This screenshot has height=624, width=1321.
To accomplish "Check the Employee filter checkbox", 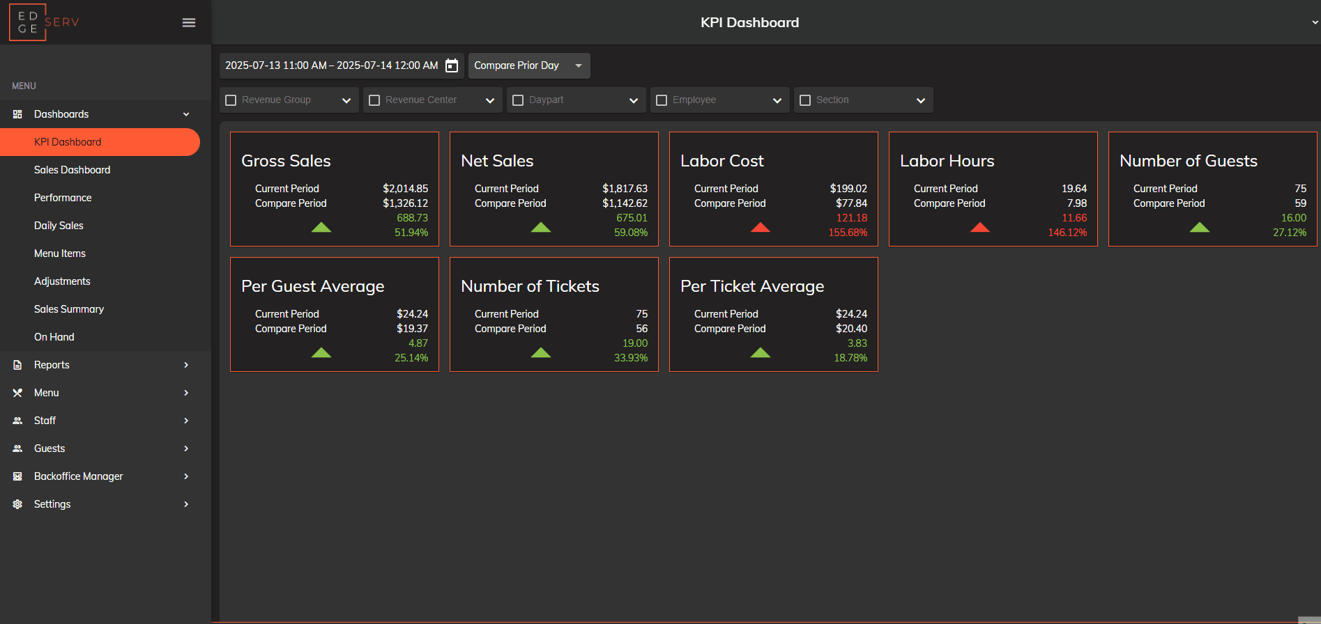I will click(x=662, y=100).
